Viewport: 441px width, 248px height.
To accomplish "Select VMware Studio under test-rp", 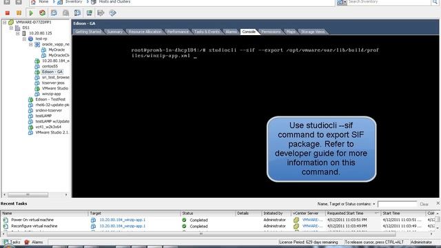I will click(x=55, y=88).
